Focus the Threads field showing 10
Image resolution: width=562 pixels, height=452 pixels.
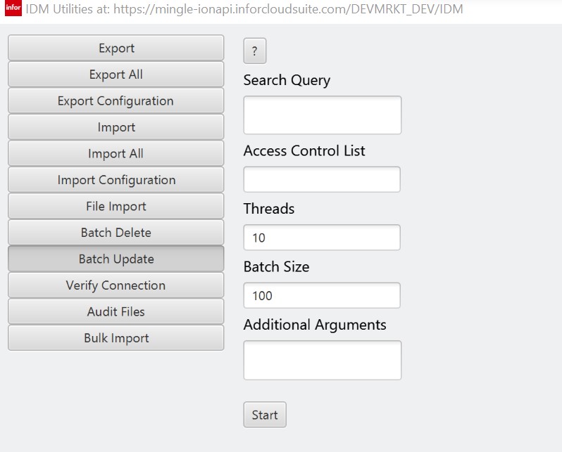tap(322, 238)
